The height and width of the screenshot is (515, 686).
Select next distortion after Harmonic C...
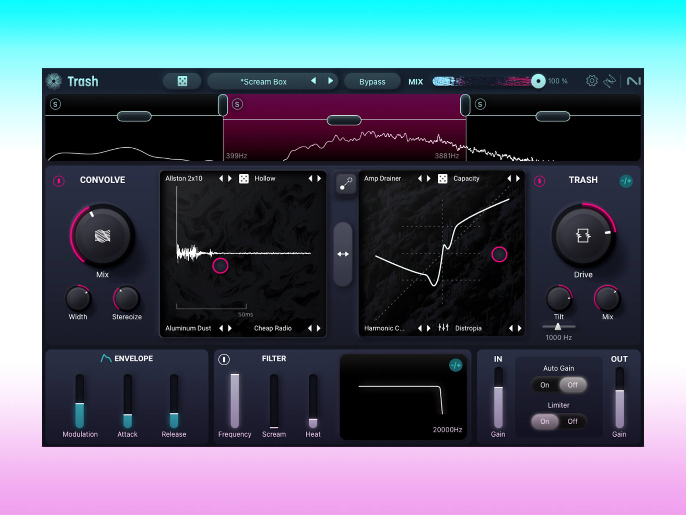[429, 328]
